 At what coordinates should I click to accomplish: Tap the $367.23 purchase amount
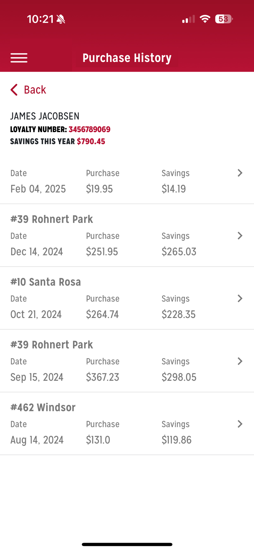point(102,377)
